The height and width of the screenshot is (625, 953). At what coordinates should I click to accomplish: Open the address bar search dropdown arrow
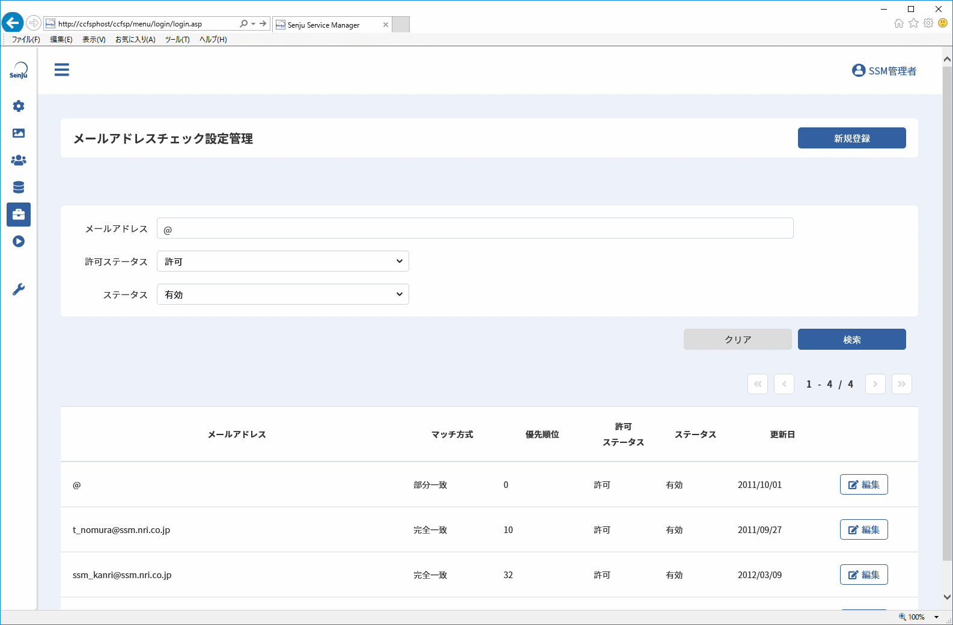click(x=254, y=24)
